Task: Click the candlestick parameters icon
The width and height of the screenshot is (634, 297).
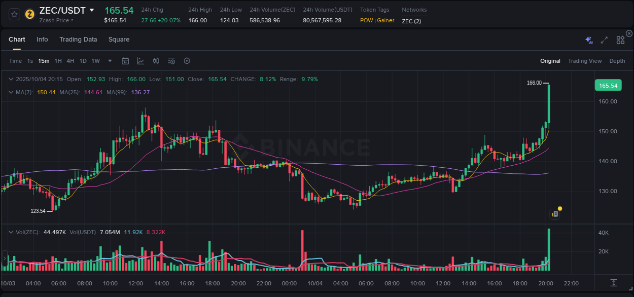Action: 156,60
